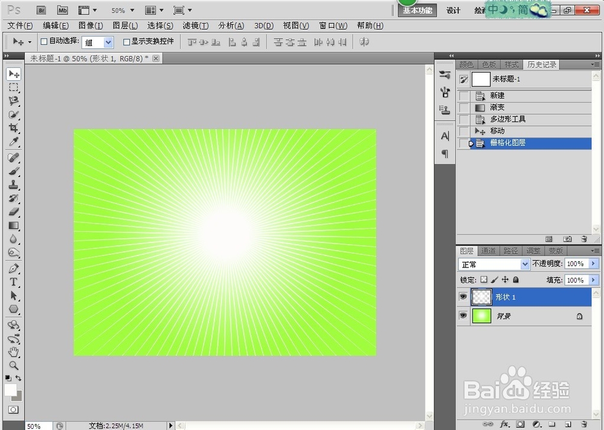Open the Paragraph panel icon

(x=445, y=154)
